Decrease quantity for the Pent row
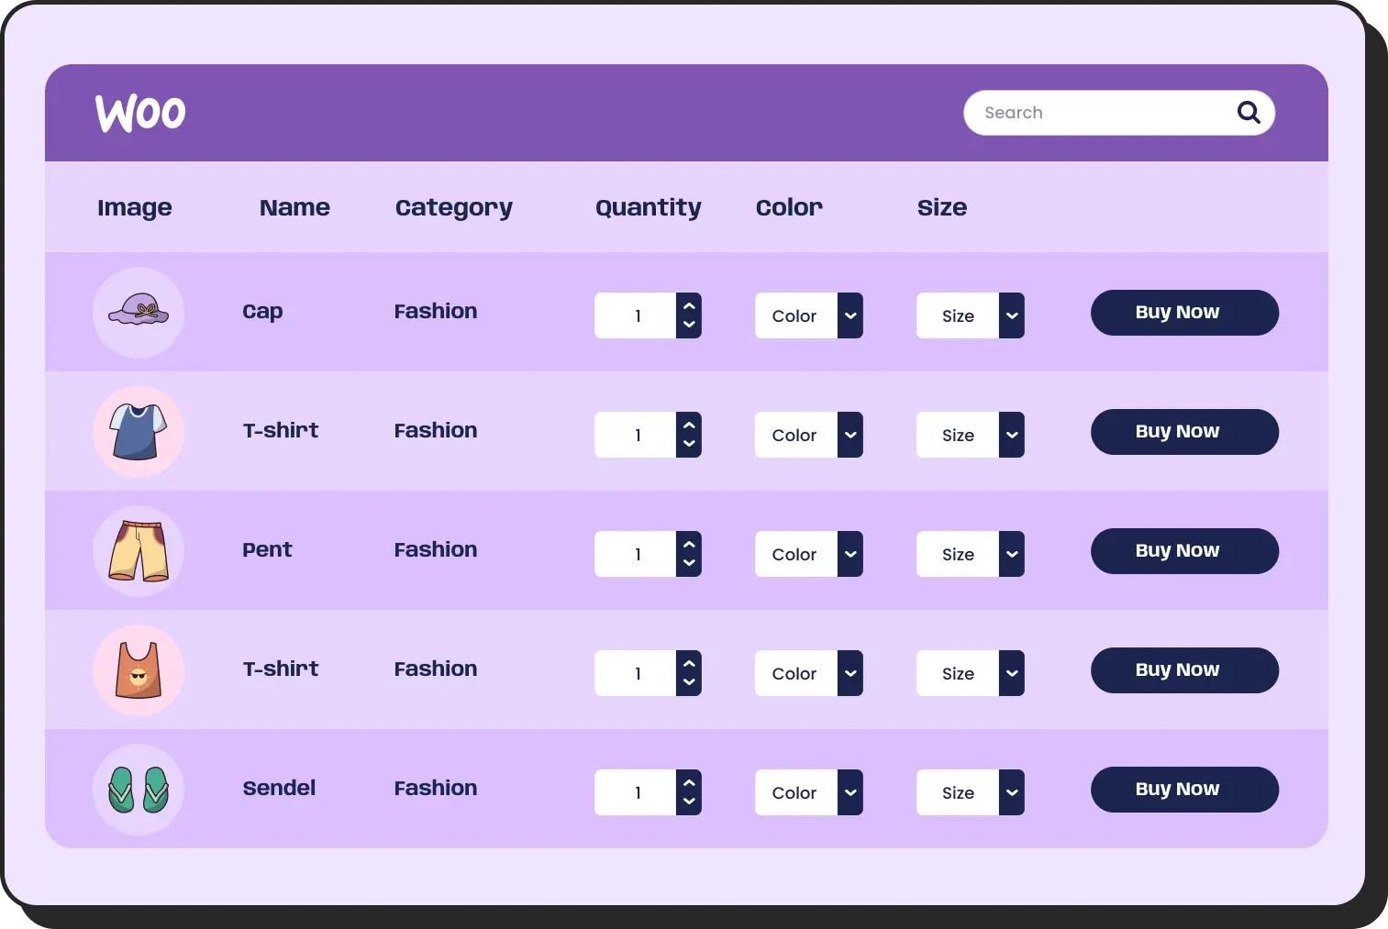 click(x=689, y=563)
